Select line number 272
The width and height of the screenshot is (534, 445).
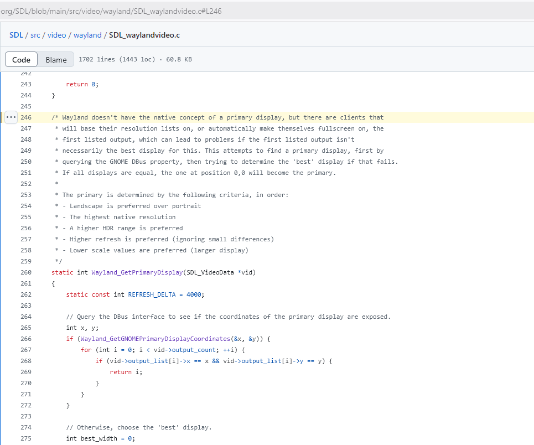pos(26,406)
